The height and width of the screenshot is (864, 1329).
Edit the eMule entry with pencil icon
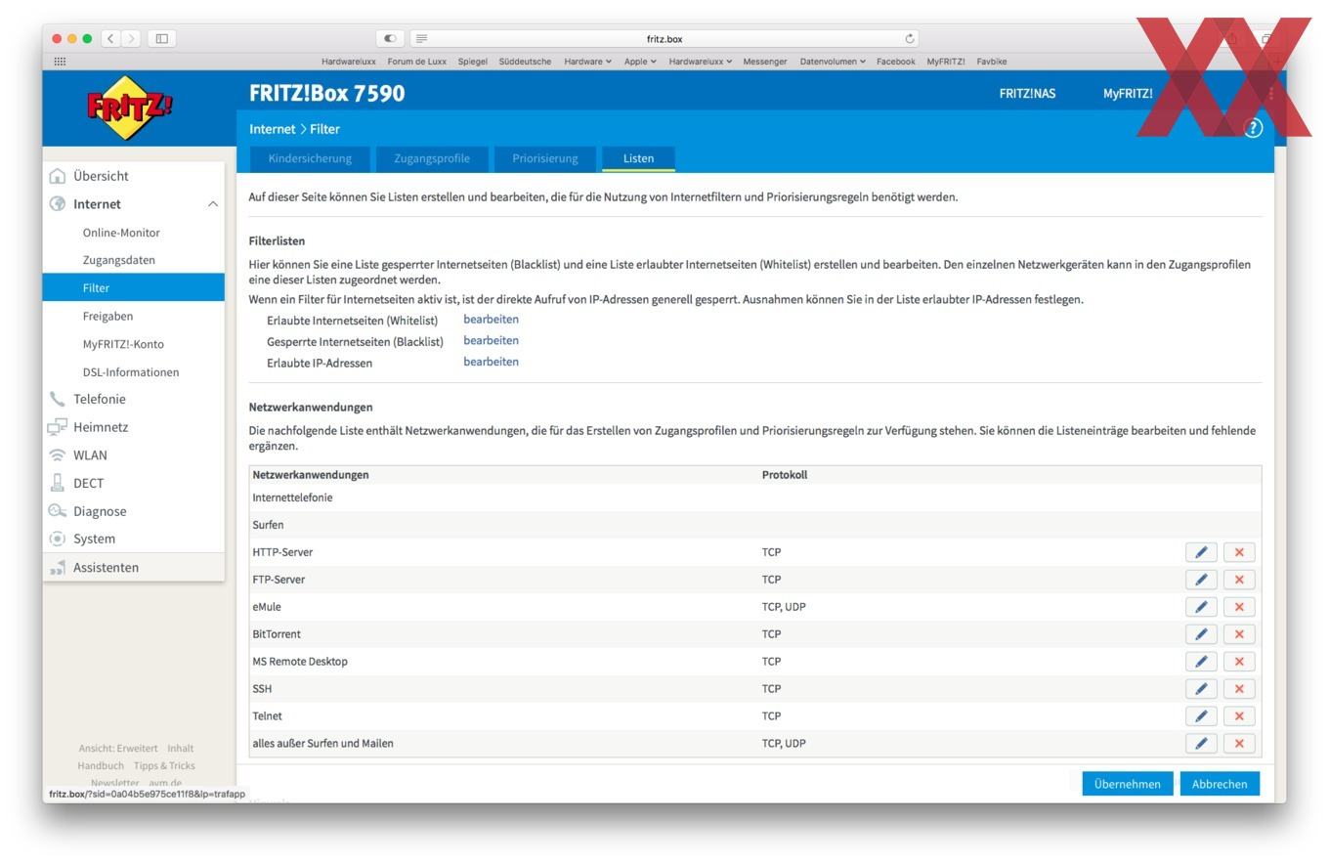pyautogui.click(x=1201, y=607)
